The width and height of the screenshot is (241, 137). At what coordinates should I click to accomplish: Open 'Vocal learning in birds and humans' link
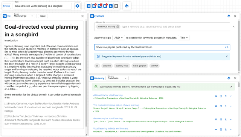[111, 128]
